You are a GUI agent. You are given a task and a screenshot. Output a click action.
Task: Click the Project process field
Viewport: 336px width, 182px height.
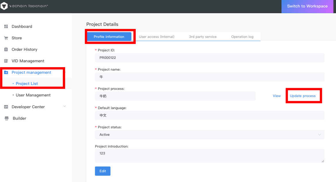pos(175,96)
